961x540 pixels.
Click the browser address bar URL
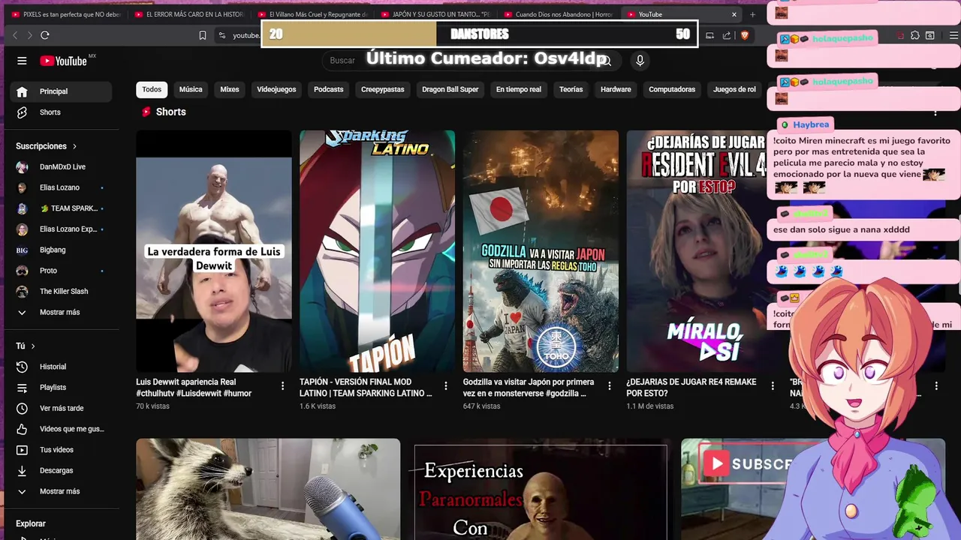(x=246, y=35)
